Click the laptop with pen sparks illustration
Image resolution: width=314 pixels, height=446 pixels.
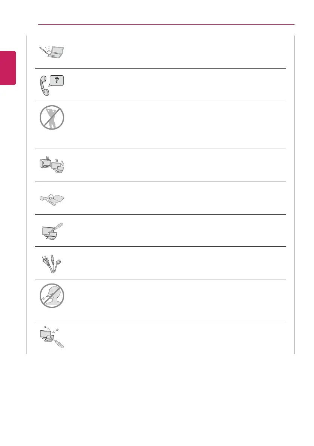tap(51, 51)
